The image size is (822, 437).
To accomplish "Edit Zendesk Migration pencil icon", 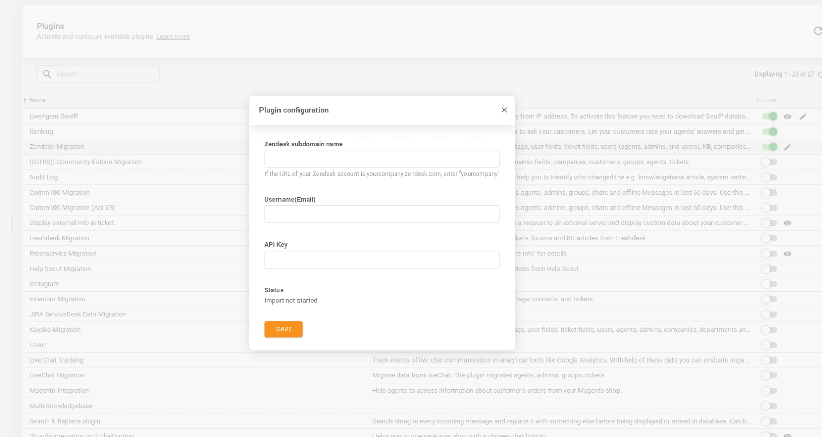I will pyautogui.click(x=788, y=147).
